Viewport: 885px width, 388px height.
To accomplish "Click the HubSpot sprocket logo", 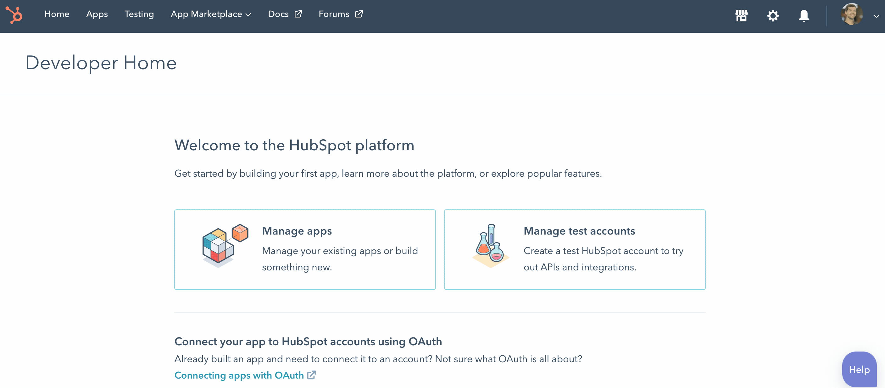I will coord(14,15).
